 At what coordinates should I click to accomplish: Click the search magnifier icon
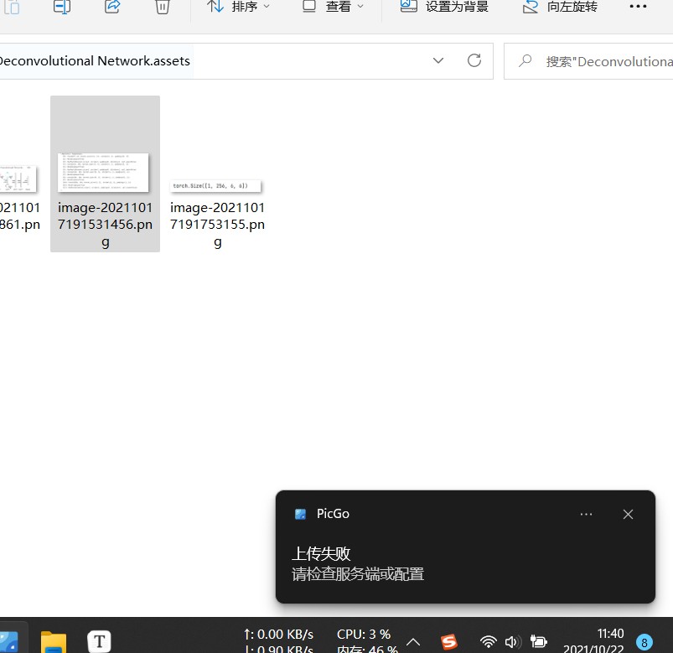(x=525, y=61)
